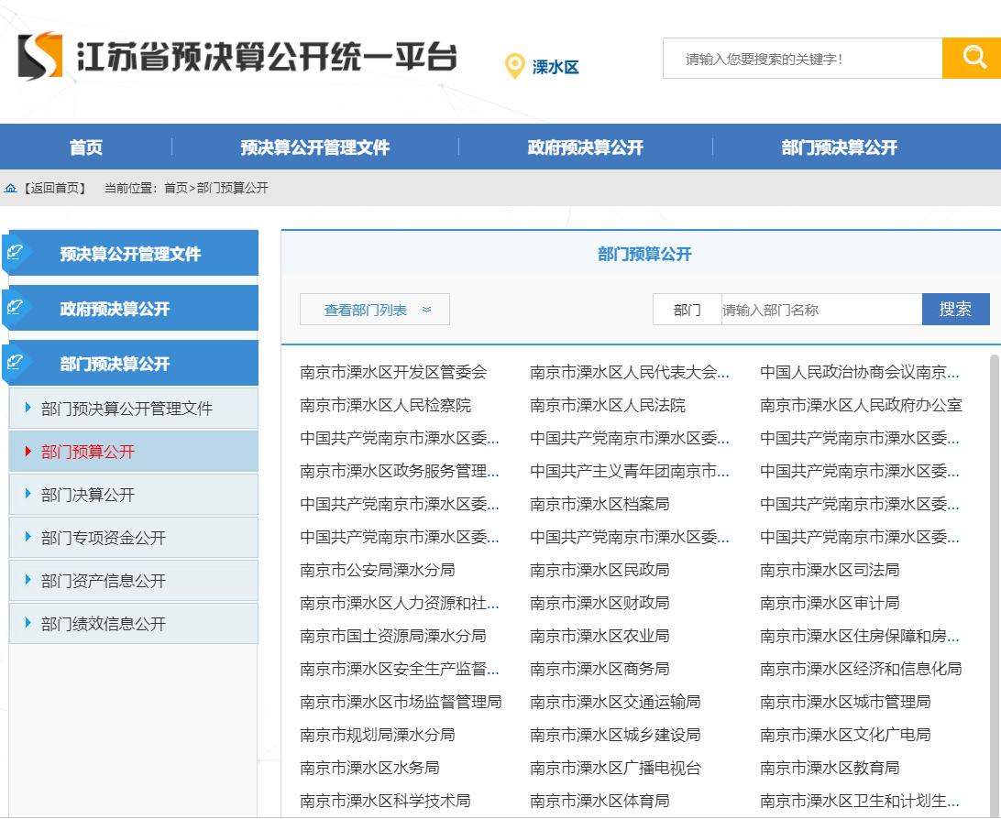Expand the 部门预决算公开 sidebar section
Screen dimensions: 1001x819
115,364
